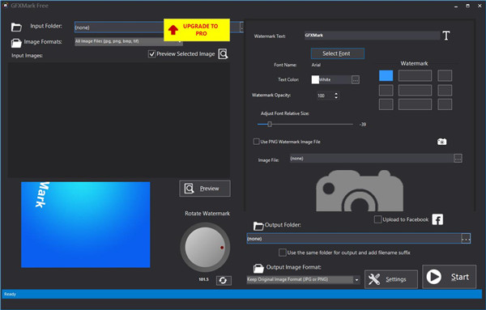Check Upload to Facebook option
The width and height of the screenshot is (486, 310).
pos(377,219)
